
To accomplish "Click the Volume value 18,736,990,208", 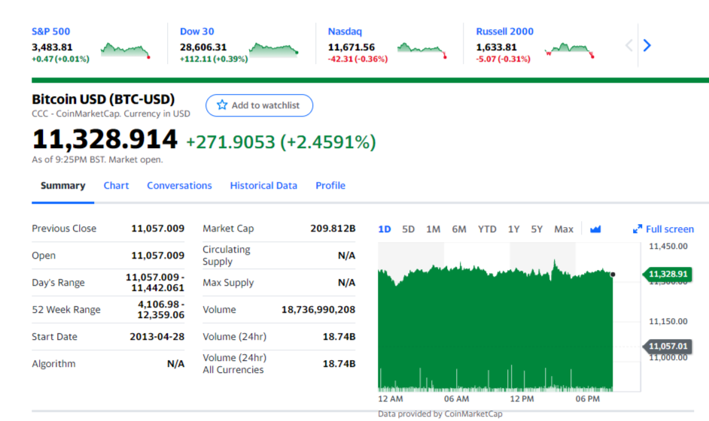I will pos(318,310).
